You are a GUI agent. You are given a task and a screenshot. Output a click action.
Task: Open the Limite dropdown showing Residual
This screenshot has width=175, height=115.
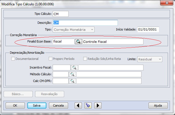[x=150, y=59]
